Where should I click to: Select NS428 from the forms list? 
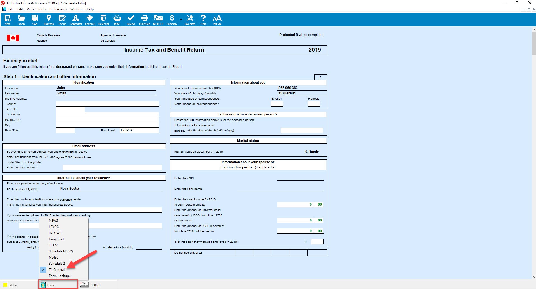click(x=64, y=257)
